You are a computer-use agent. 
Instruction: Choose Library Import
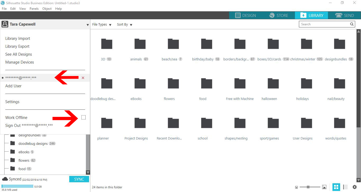click(x=18, y=39)
